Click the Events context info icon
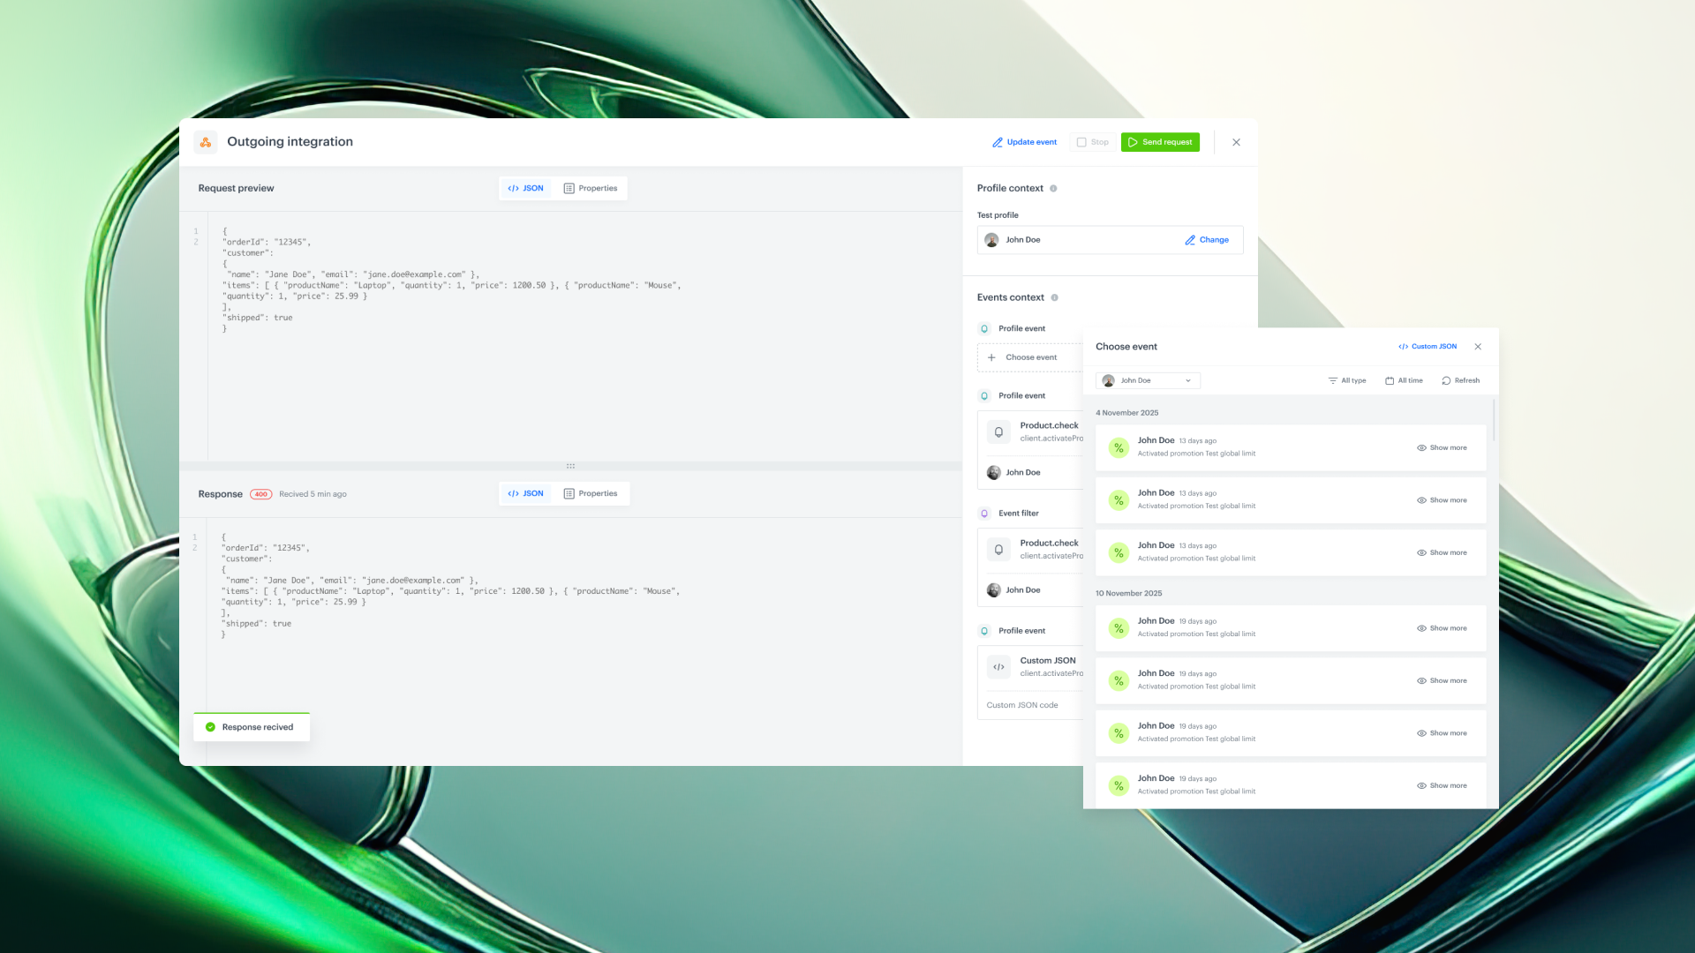The image size is (1695, 953). (1054, 298)
